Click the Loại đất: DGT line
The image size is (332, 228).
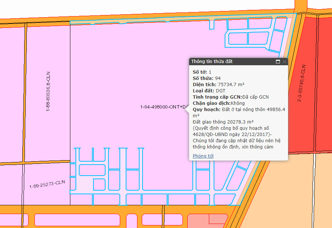coord(209,91)
